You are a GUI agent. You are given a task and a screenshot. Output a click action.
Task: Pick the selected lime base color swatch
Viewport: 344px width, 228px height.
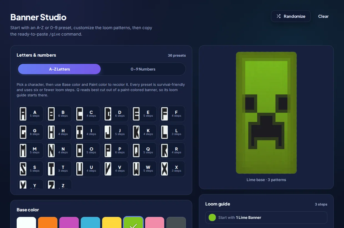(133, 222)
